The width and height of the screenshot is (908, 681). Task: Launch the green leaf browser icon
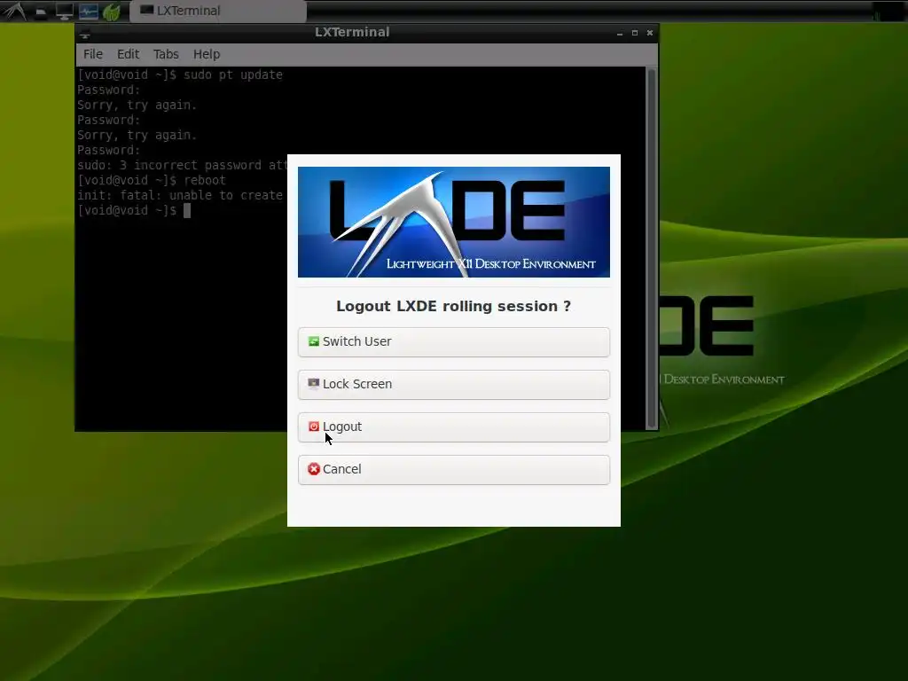(111, 12)
